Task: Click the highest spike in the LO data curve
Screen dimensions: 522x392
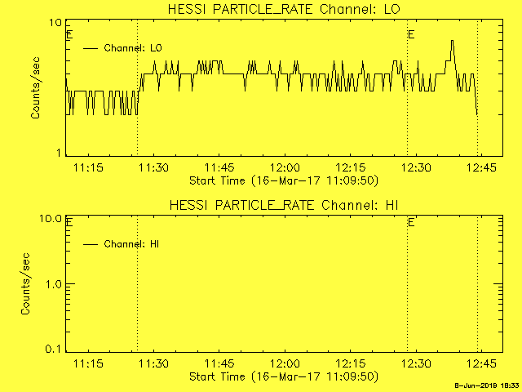Action: 452,42
